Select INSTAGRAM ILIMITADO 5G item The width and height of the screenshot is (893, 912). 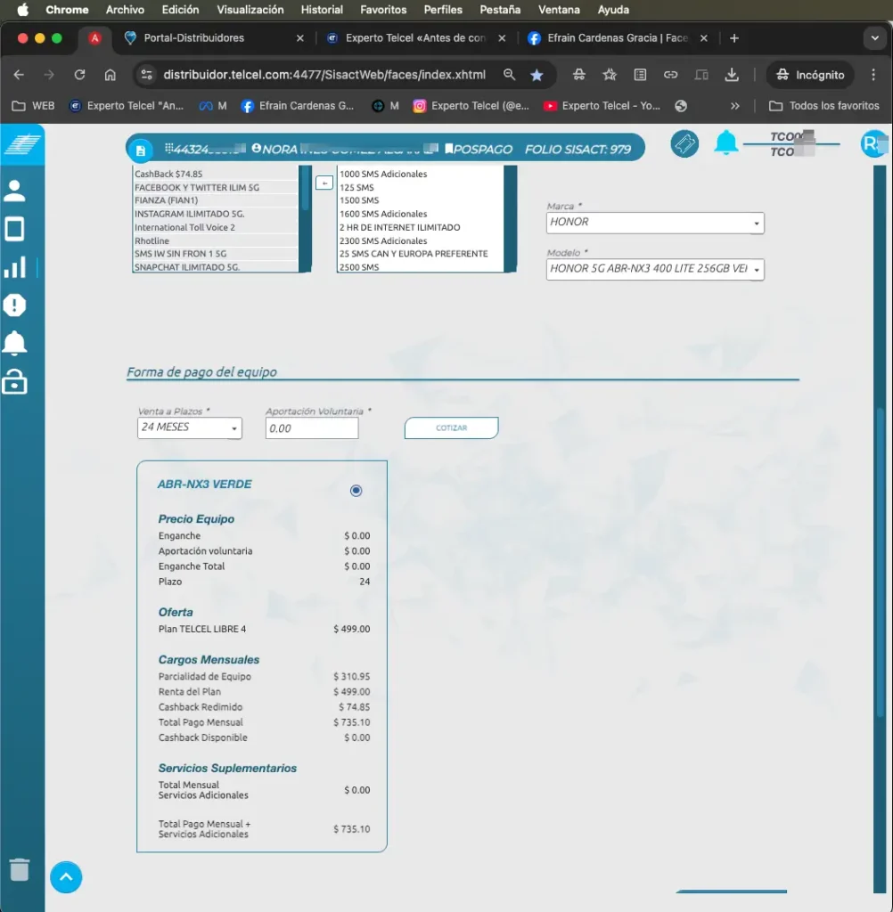[x=215, y=214]
